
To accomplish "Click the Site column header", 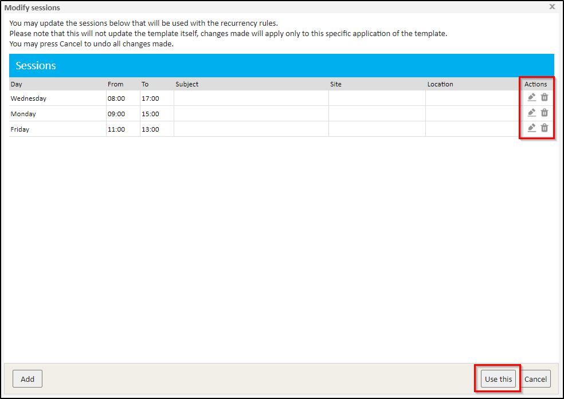I will point(336,84).
